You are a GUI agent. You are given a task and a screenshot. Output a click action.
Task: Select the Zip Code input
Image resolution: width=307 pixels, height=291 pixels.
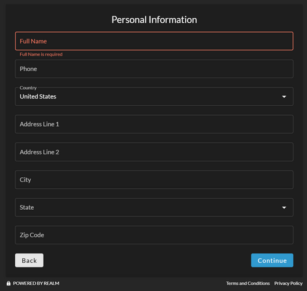click(154, 235)
